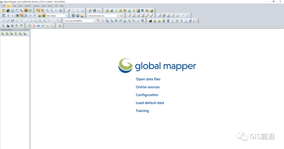The image size is (284, 149).
Task: Toggle the highlighted slash-box icon beside 3D cube
Action: (21, 16)
